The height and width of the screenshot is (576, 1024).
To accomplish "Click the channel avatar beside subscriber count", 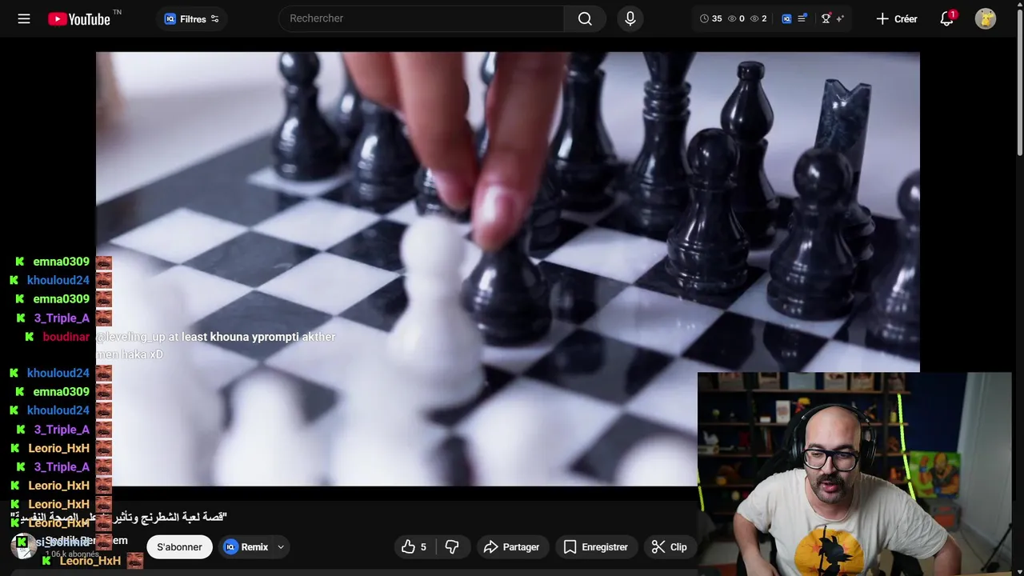I will [x=23, y=546].
